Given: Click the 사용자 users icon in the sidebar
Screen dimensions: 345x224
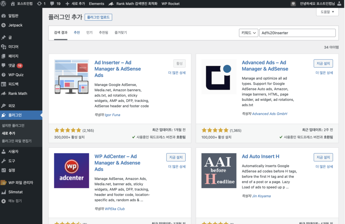Looking at the screenshot, I should 3,152.
